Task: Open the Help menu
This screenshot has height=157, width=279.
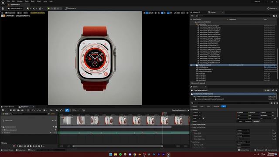Action: point(51,1)
